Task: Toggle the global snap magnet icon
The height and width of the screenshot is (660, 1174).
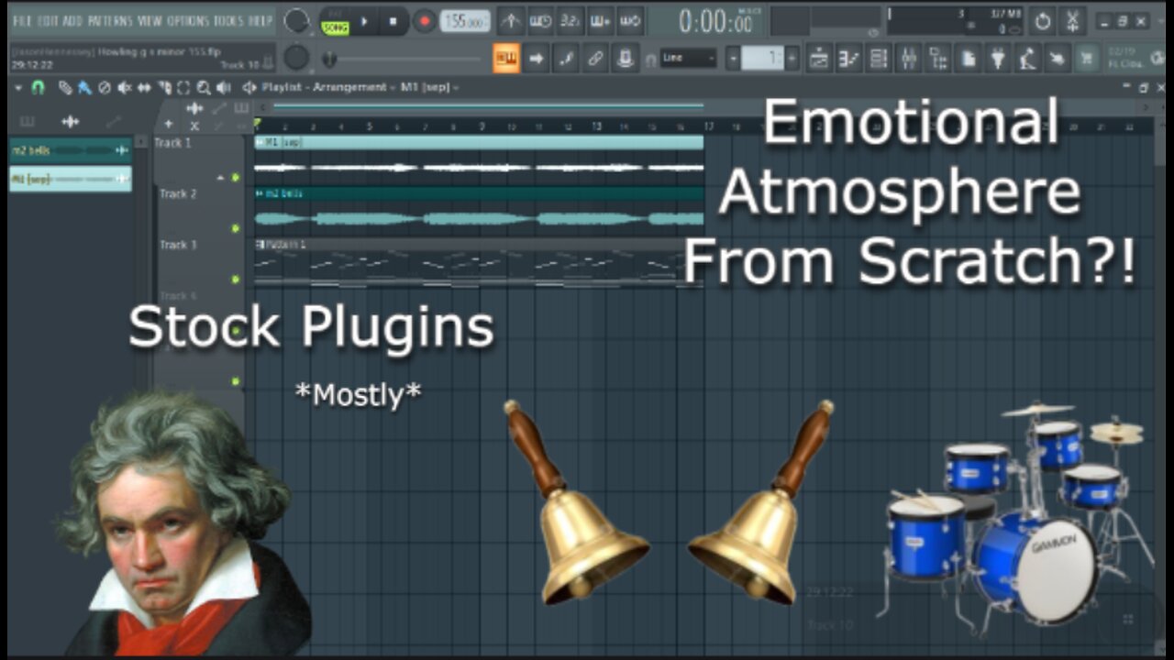Action: (650, 60)
